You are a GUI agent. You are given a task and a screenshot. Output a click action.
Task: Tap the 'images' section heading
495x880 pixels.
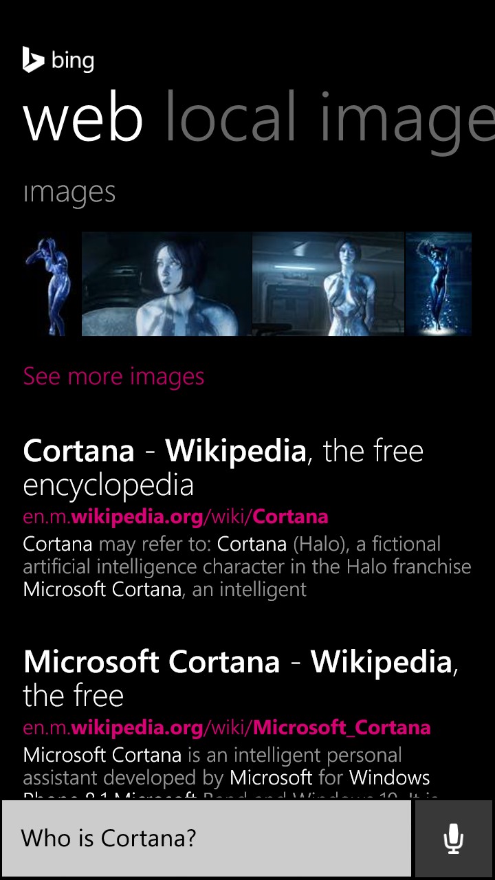tap(69, 192)
